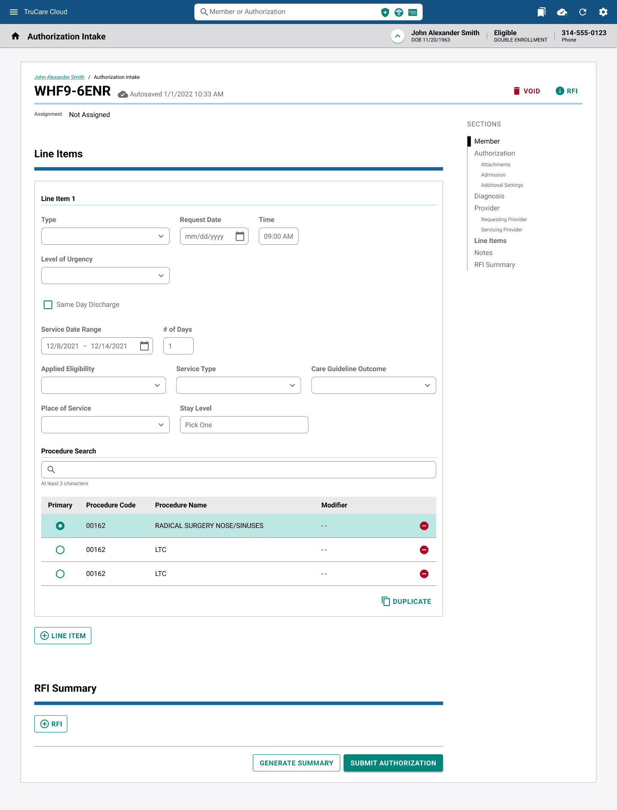Image resolution: width=617 pixels, height=810 pixels.
Task: Remove the second procedure row (first LTC)
Action: 424,550
